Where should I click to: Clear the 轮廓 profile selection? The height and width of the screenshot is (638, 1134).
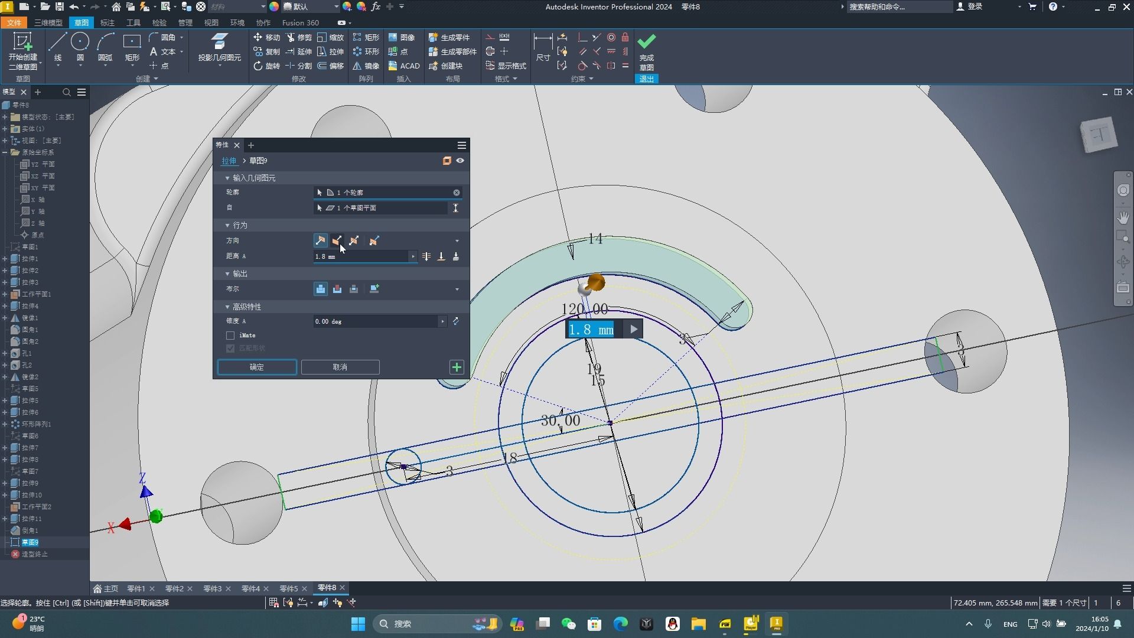pyautogui.click(x=457, y=193)
